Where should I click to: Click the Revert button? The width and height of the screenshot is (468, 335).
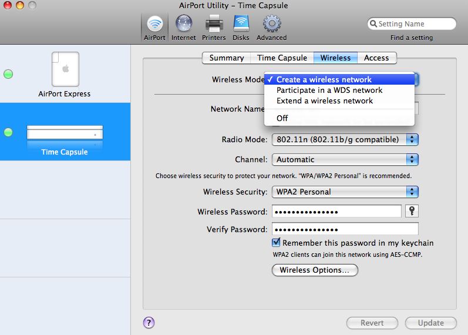372,323
